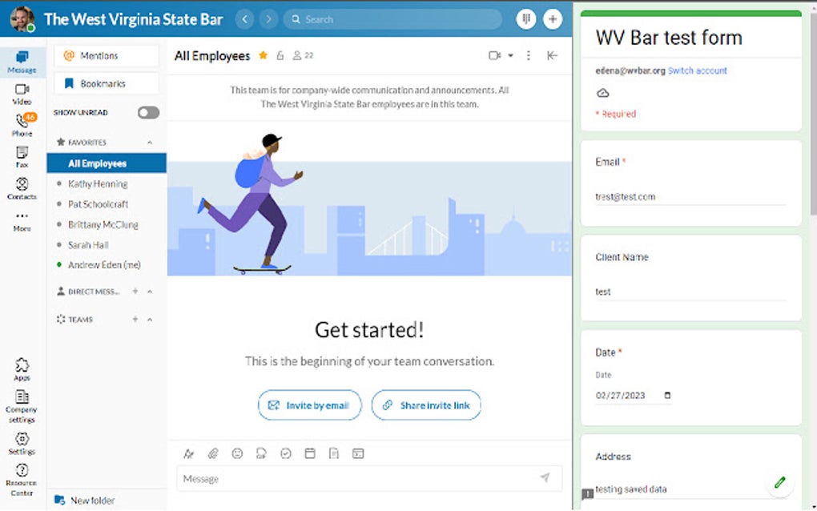Viewport: 817px width, 511px height.
Task: Open the Resource Center
Action: click(22, 480)
